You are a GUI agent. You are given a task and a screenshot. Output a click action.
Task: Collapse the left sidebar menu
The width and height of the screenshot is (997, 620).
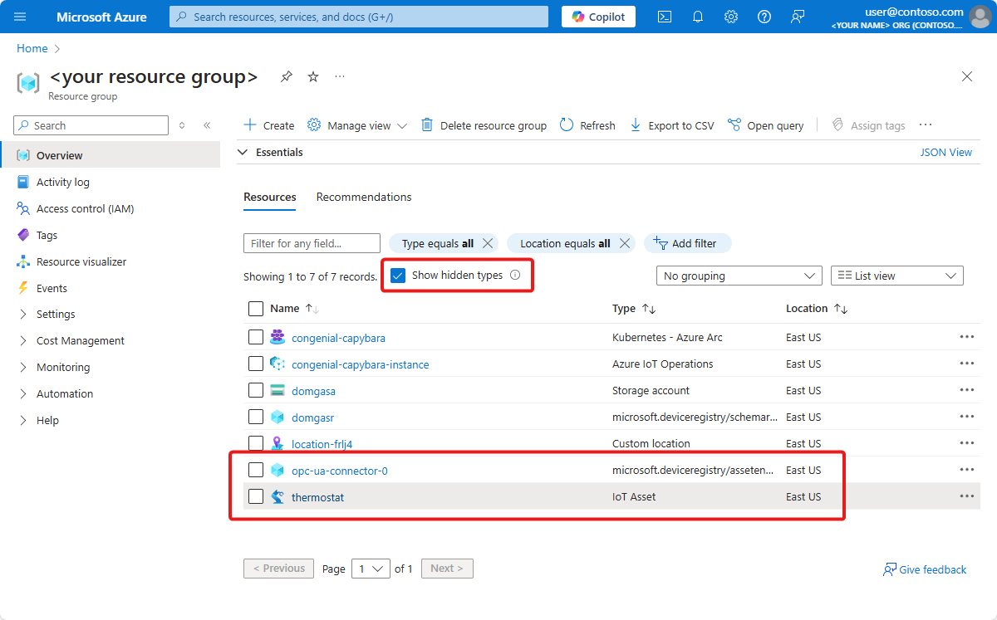point(207,125)
